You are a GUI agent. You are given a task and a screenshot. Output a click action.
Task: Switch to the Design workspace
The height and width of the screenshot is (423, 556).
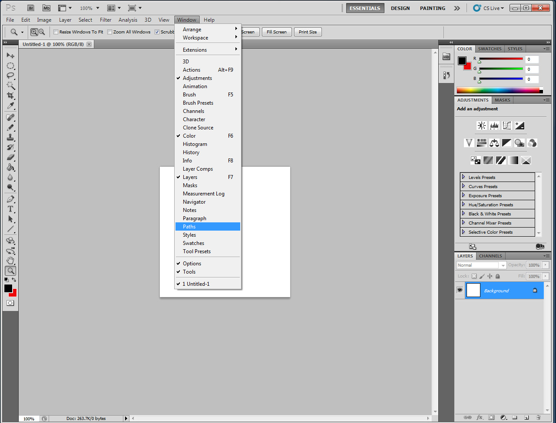click(x=400, y=8)
